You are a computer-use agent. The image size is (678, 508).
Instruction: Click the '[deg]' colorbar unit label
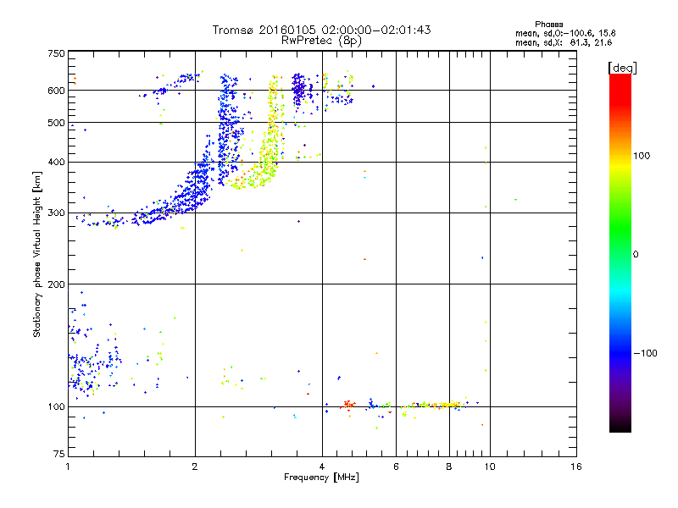pyautogui.click(x=622, y=68)
